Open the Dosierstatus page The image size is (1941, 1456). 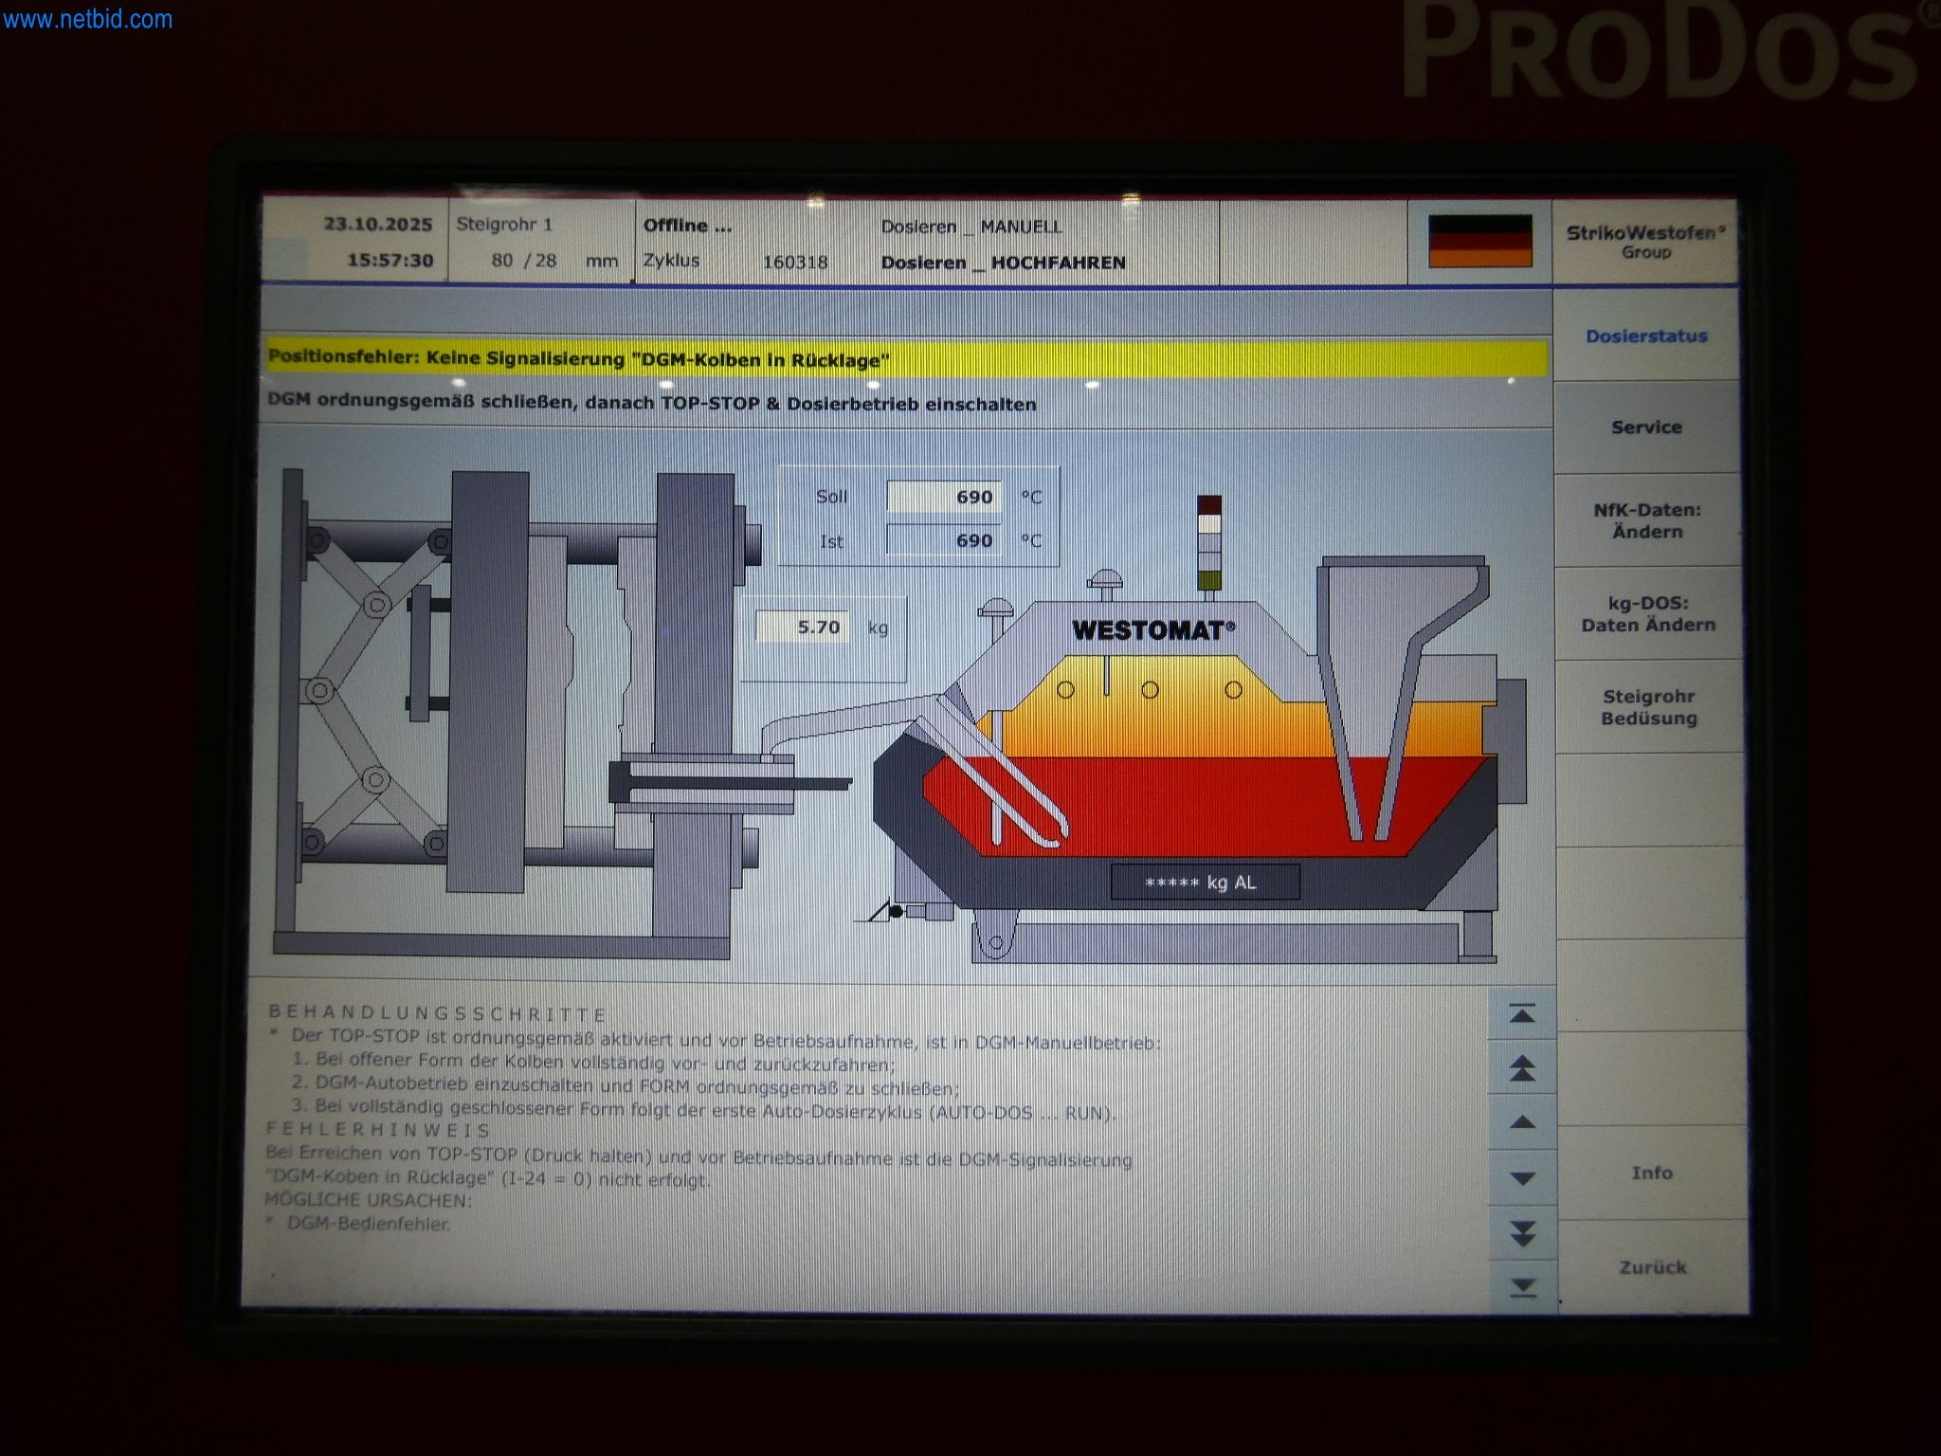coord(1646,336)
